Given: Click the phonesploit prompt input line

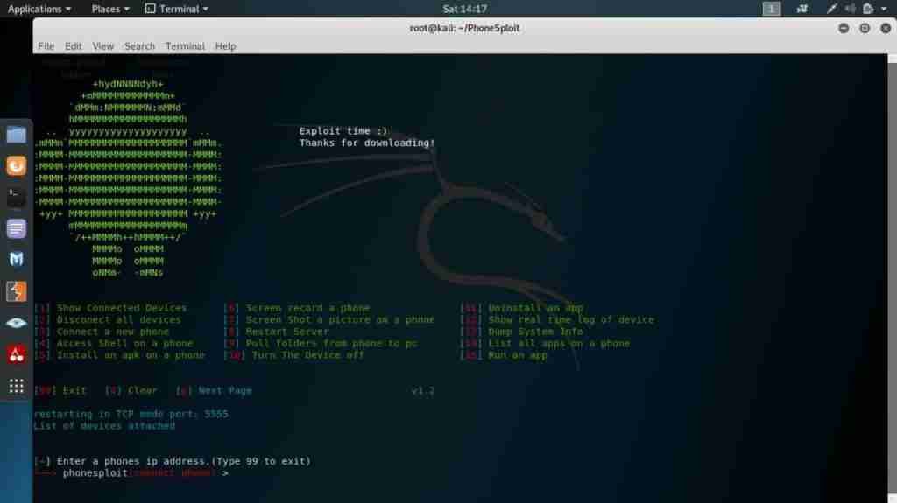Looking at the screenshot, I should (131, 473).
